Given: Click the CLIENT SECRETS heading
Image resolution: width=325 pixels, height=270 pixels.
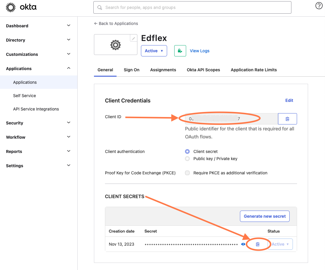Looking at the screenshot, I should coord(125,197).
